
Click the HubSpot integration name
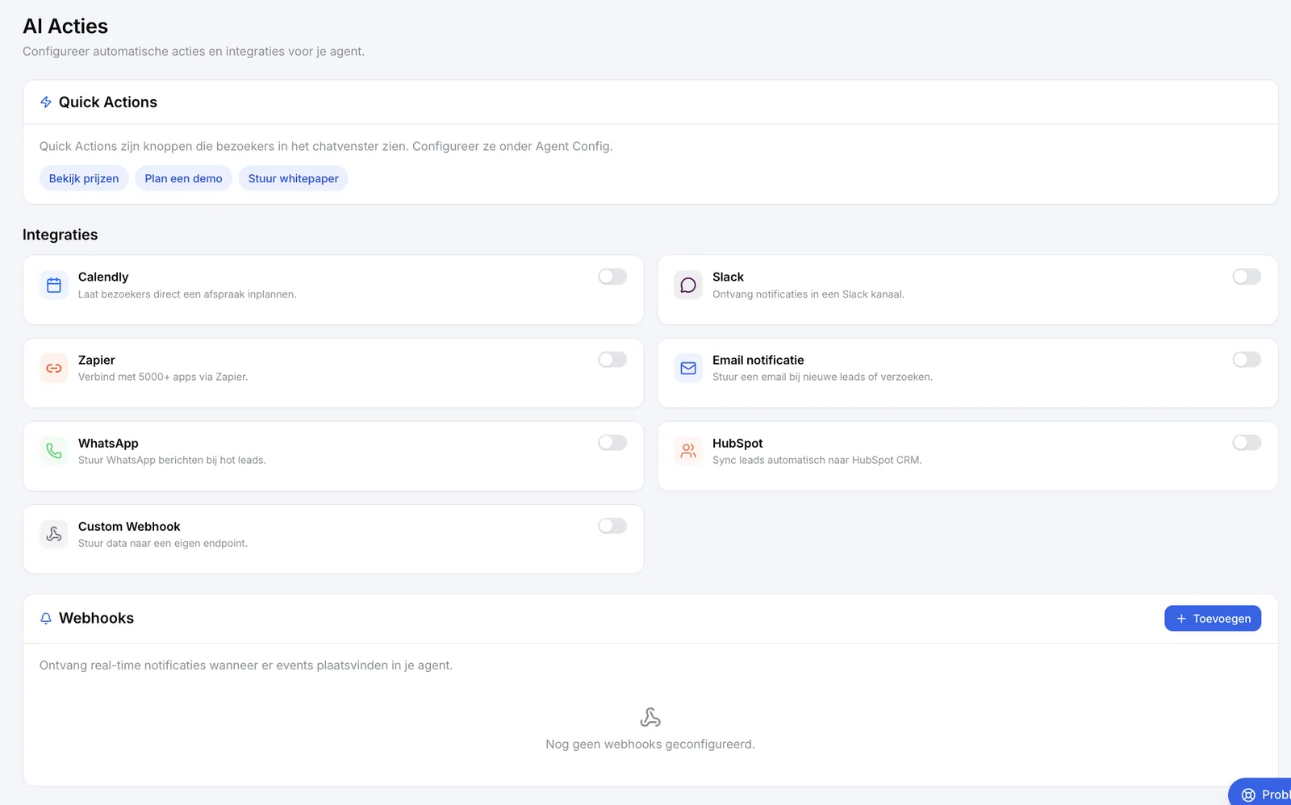click(737, 443)
